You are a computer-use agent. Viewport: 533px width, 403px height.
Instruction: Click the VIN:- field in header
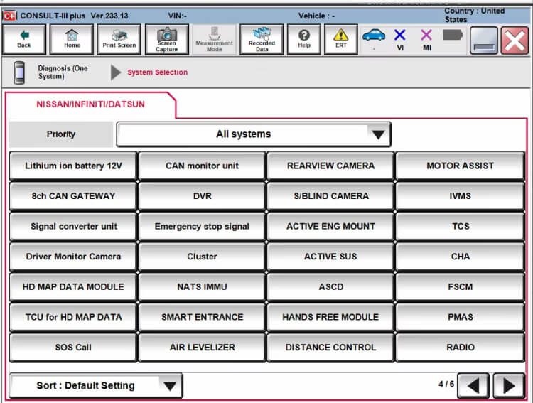[x=177, y=16]
